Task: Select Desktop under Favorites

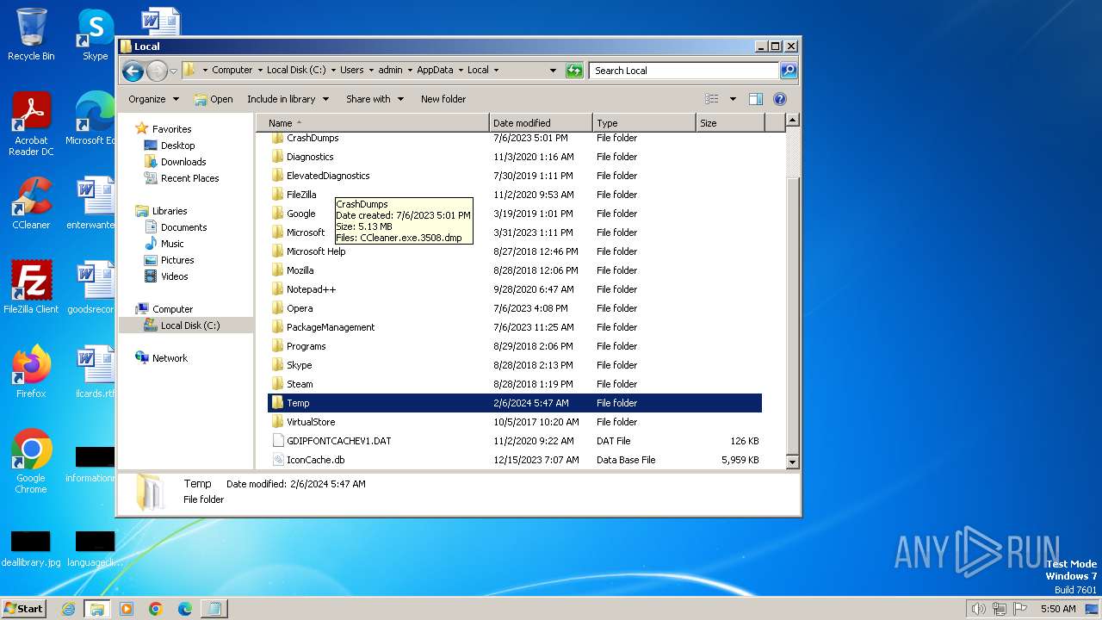Action: 177,146
